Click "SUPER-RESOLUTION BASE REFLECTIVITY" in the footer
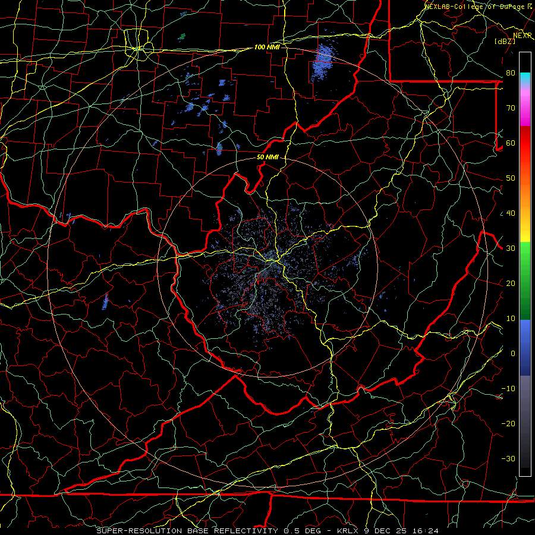535x535 pixels. pyautogui.click(x=187, y=531)
